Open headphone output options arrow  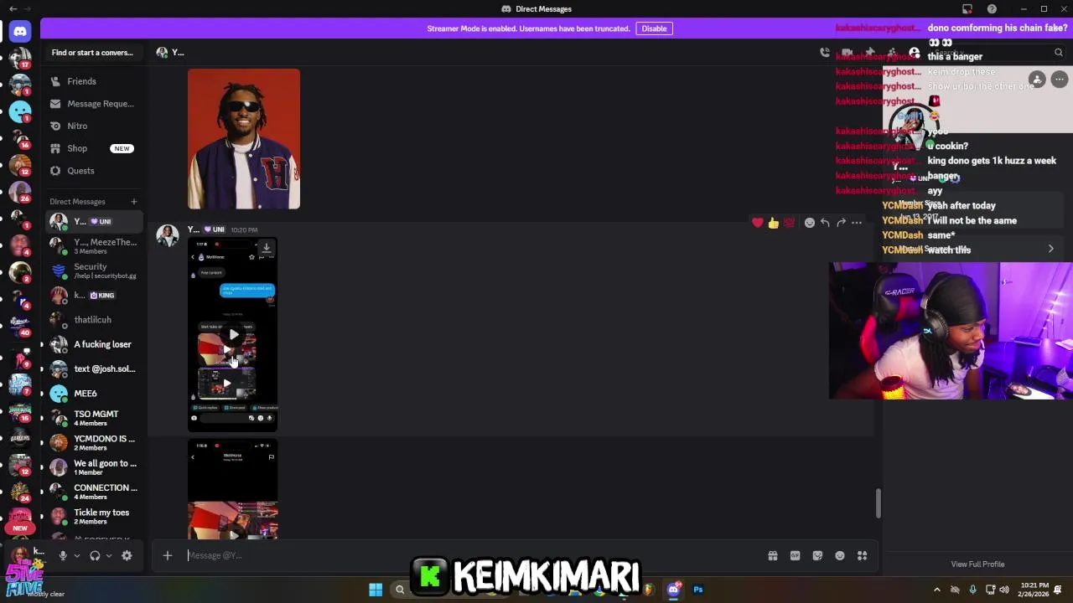(x=108, y=555)
